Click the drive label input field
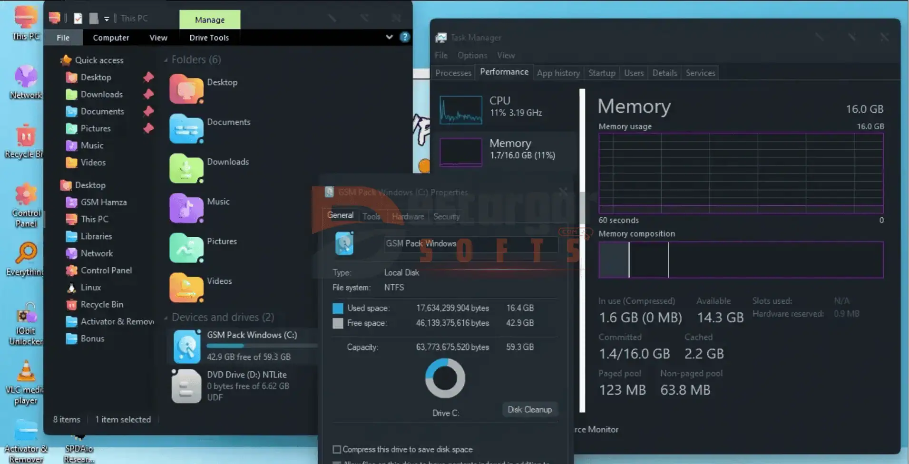Screen dimensions: 909x464 (470, 243)
